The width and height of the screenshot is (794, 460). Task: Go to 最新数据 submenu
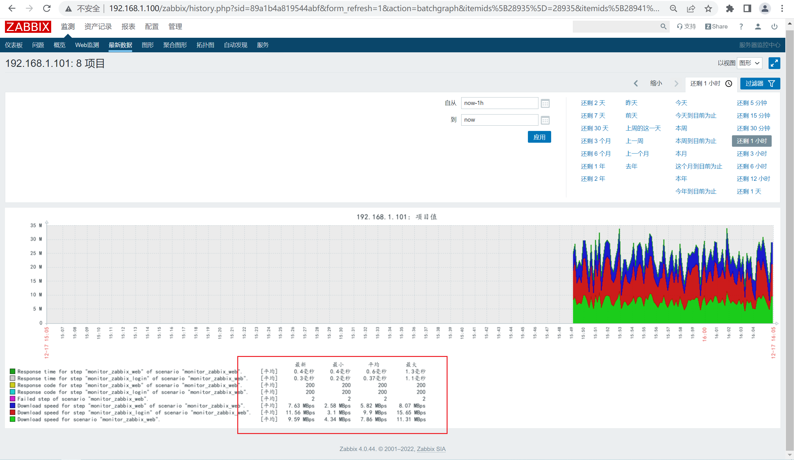tap(120, 45)
